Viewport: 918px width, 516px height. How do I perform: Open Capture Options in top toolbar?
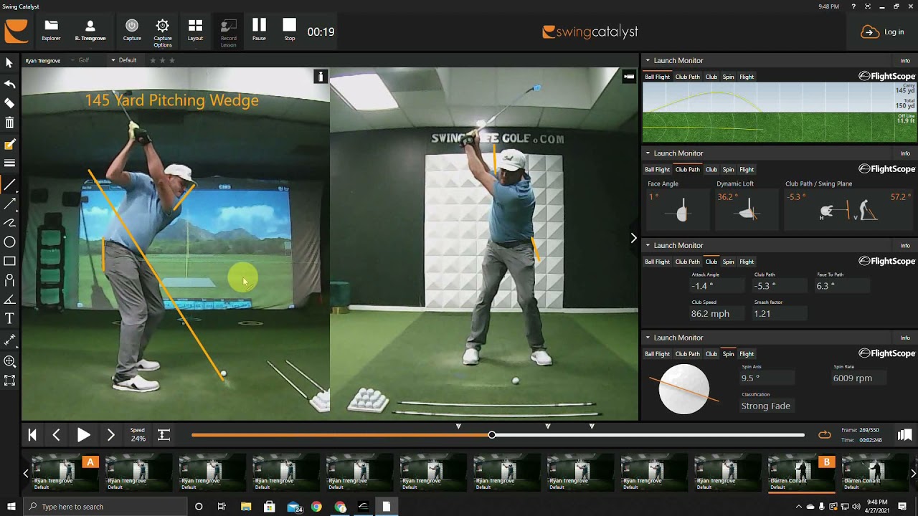coord(163,32)
